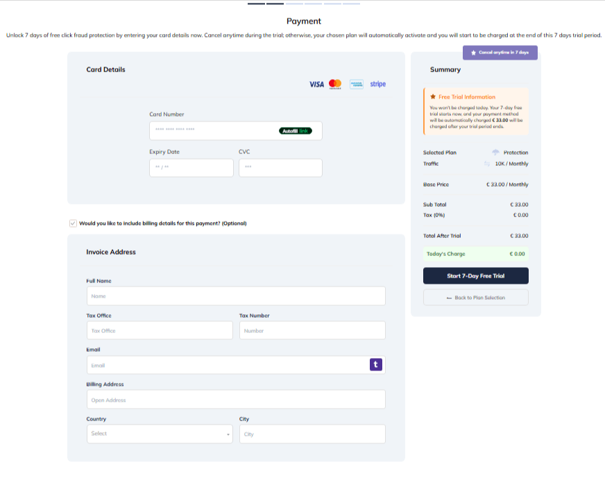Click the first progress step indicator at top
The image size is (605, 478).
tap(256, 3)
